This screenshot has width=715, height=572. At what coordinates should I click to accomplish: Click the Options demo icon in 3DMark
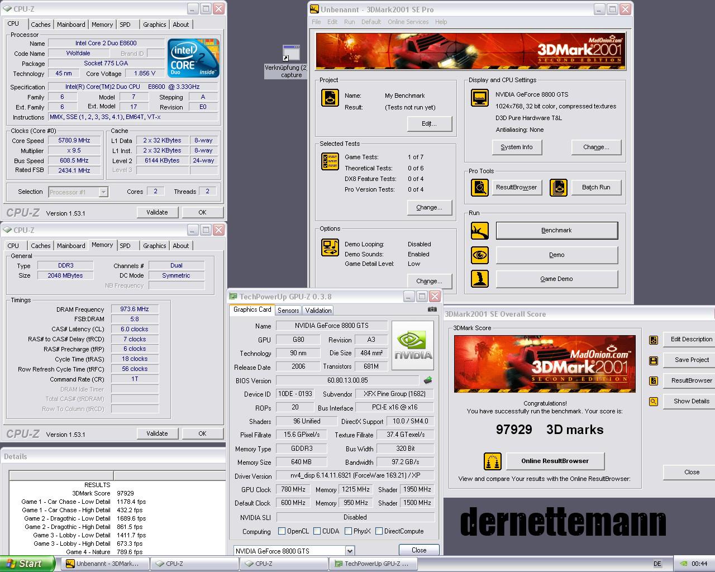click(330, 247)
